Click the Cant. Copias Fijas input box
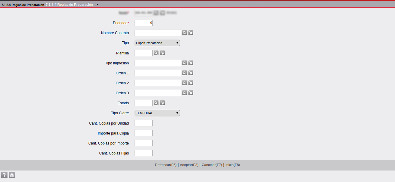Image resolution: width=395 pixels, height=182 pixels. coord(143,153)
